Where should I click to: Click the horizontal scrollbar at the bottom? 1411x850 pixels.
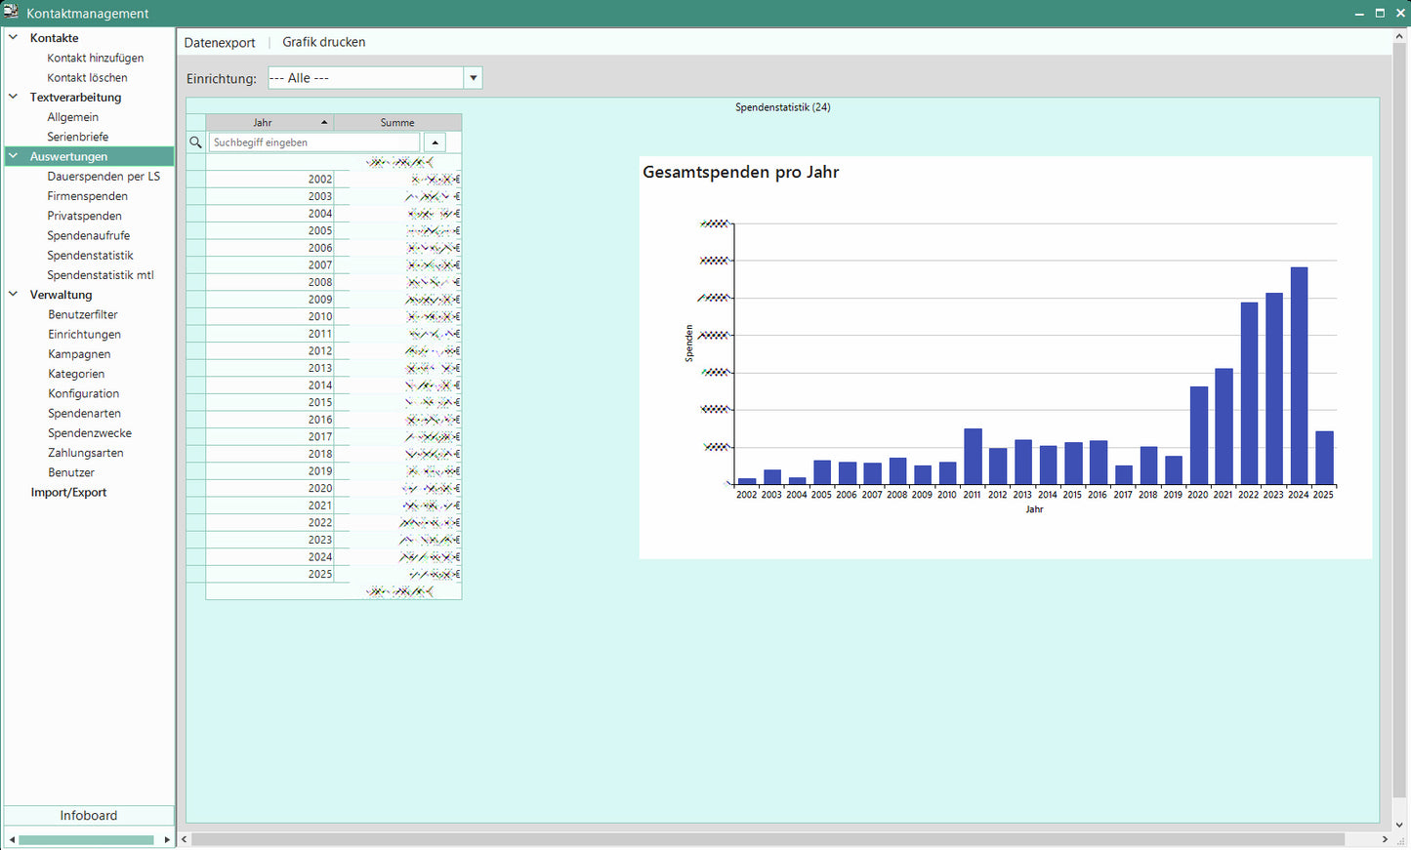767,839
